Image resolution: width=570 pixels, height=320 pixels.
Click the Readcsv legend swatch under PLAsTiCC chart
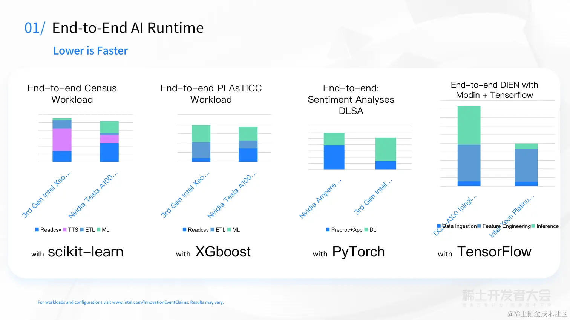click(184, 230)
